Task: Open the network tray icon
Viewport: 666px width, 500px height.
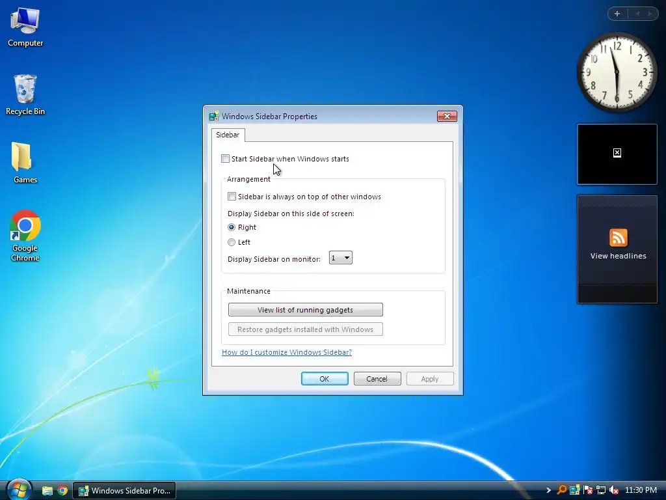Action: click(600, 490)
